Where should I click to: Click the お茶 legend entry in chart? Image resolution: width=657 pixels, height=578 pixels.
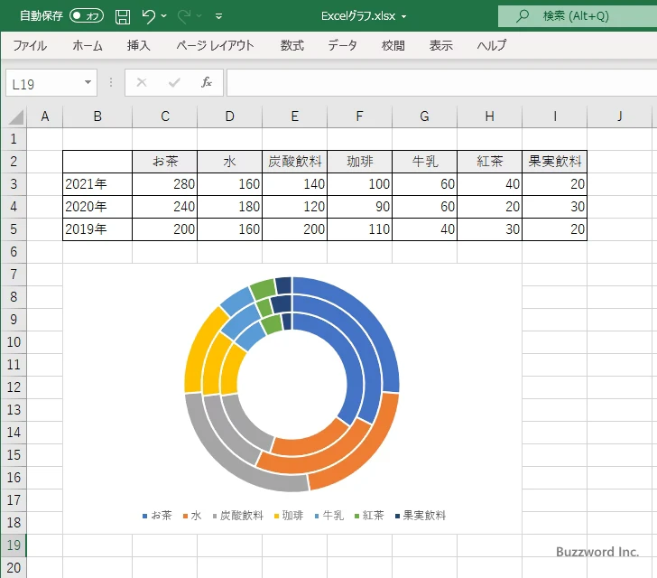[157, 516]
